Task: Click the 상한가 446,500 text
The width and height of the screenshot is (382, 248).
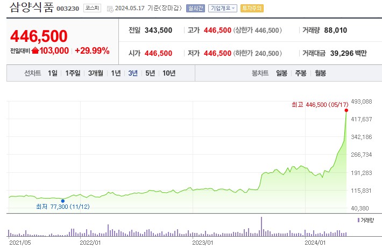Action: pos(258,30)
